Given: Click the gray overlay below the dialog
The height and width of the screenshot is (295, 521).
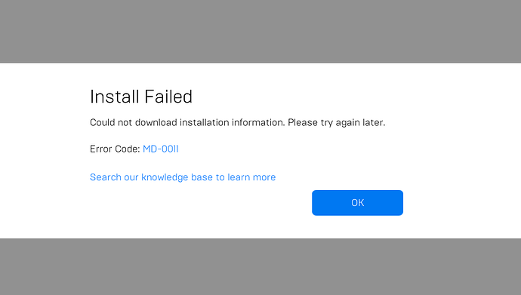Looking at the screenshot, I should pos(260,267).
